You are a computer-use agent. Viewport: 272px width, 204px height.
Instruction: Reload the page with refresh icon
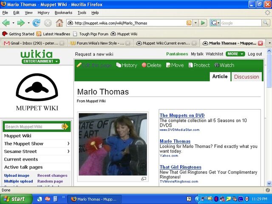[x=37, y=23]
